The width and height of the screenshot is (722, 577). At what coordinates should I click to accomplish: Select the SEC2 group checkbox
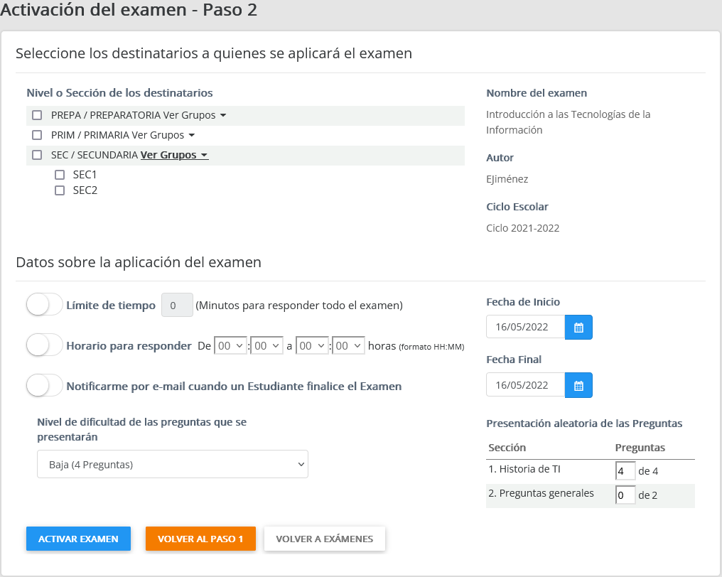point(60,190)
